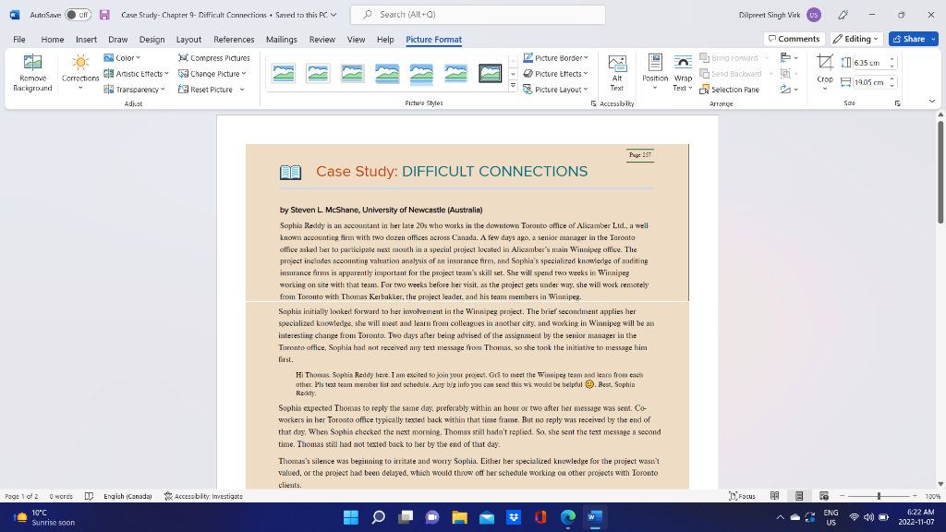Open the Picture Border menu
The width and height of the screenshot is (946, 532).
(x=555, y=58)
